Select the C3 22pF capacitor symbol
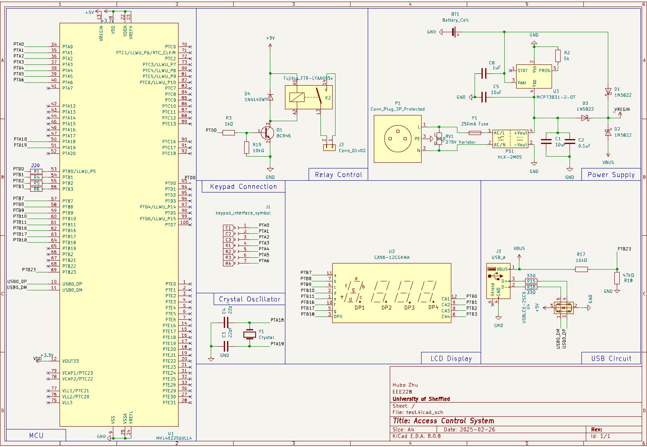Image resolution: width=647 pixels, height=447 pixels. pos(226,346)
